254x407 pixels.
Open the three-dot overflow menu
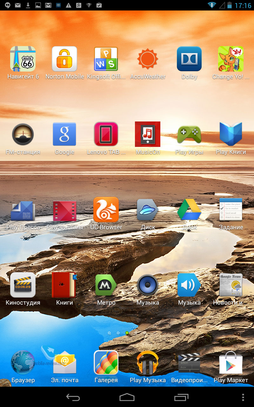243,397
